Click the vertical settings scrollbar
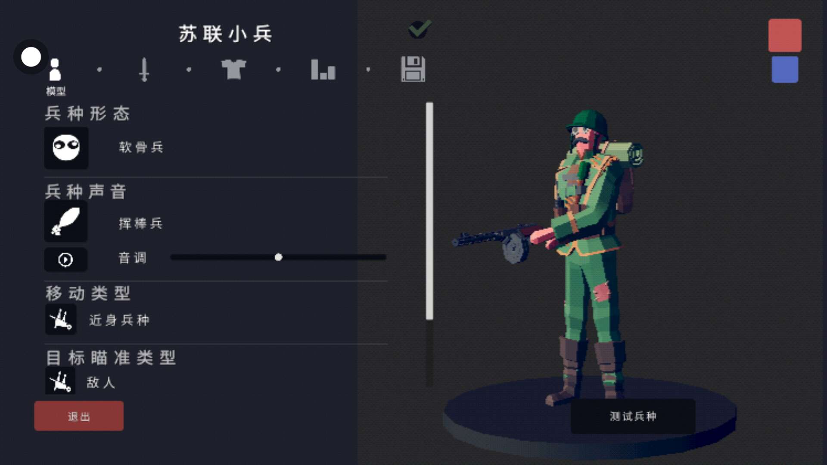The image size is (827, 465). tap(429, 211)
